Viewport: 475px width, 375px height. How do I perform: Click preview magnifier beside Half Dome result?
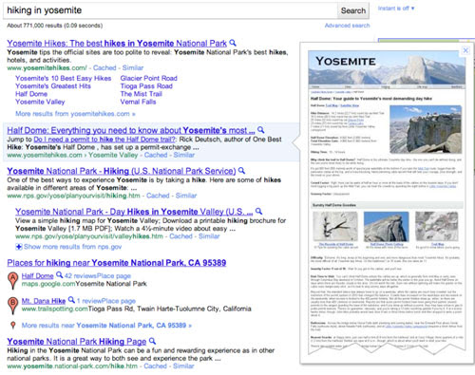coord(261,129)
